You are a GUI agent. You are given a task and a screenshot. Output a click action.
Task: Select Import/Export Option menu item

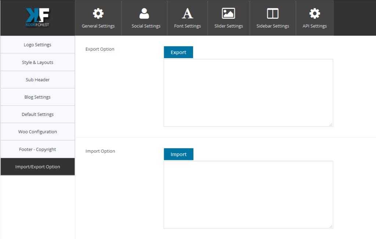point(38,167)
